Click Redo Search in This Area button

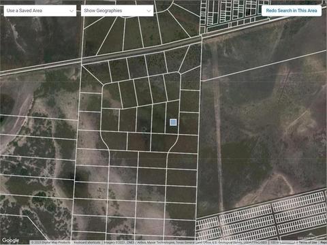point(292,11)
